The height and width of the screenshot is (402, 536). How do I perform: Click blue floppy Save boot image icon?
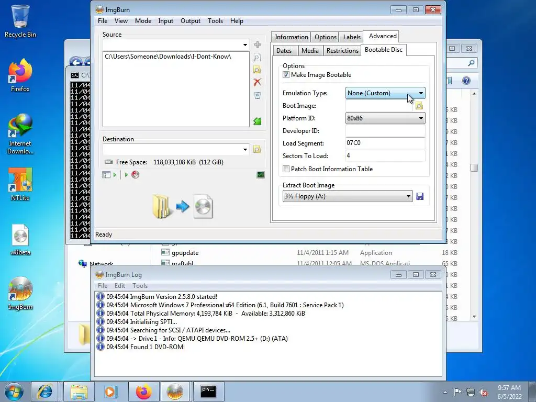(x=420, y=196)
